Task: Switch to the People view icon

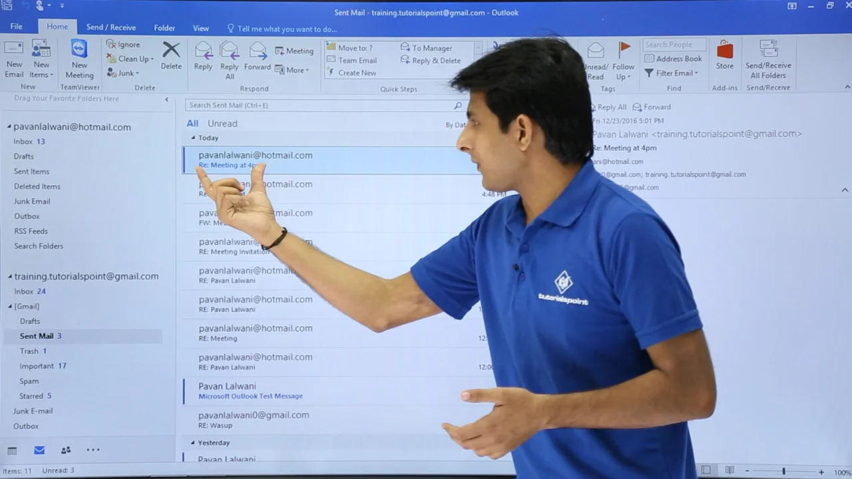Action: [x=66, y=450]
